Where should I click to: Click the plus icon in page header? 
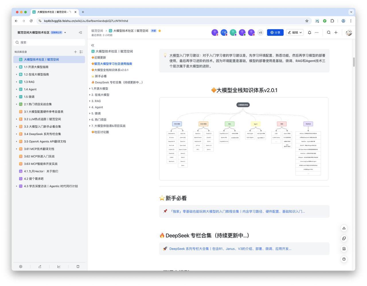[336, 32]
